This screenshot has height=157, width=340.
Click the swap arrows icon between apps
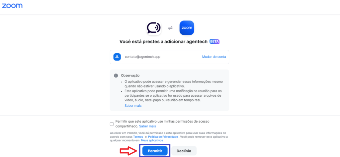(x=170, y=28)
